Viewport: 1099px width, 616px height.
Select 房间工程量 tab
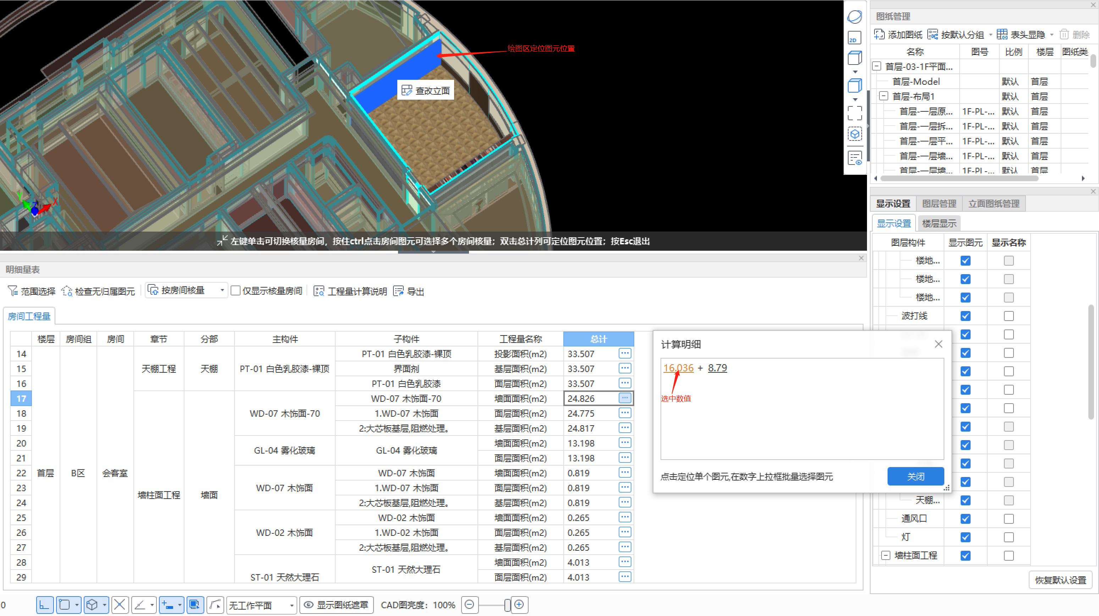point(29,316)
